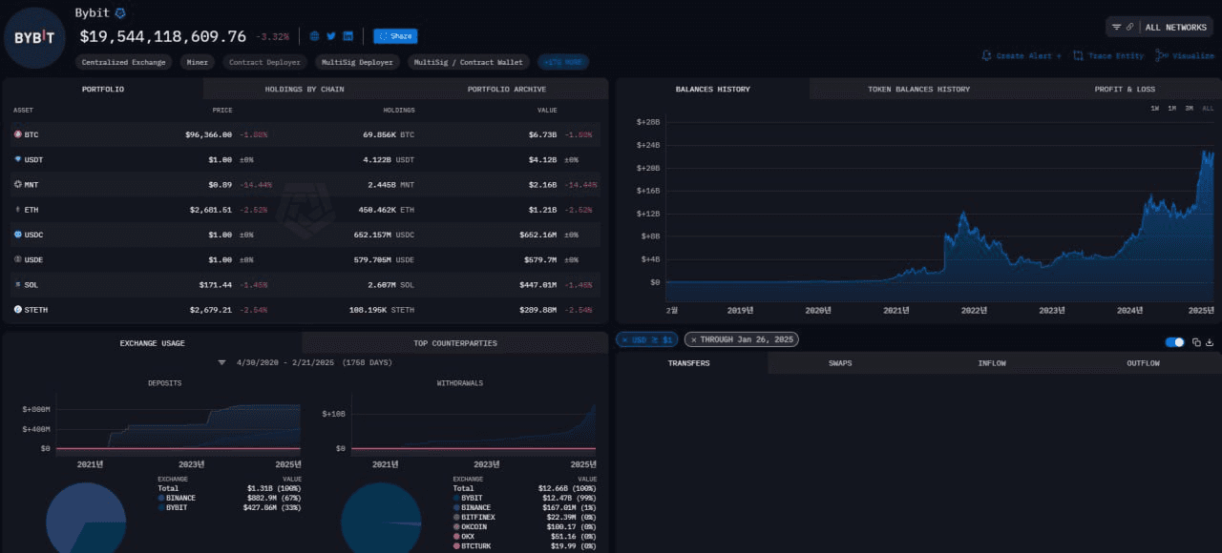Click the copy icon above transfers table
Viewport: 1222px width, 553px height.
pos(1196,342)
